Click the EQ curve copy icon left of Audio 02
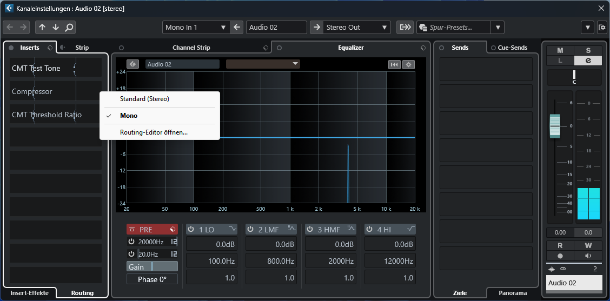The height and width of the screenshot is (301, 610). coord(132,64)
